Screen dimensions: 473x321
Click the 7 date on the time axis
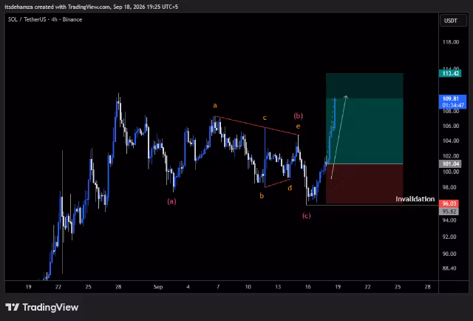218,287
